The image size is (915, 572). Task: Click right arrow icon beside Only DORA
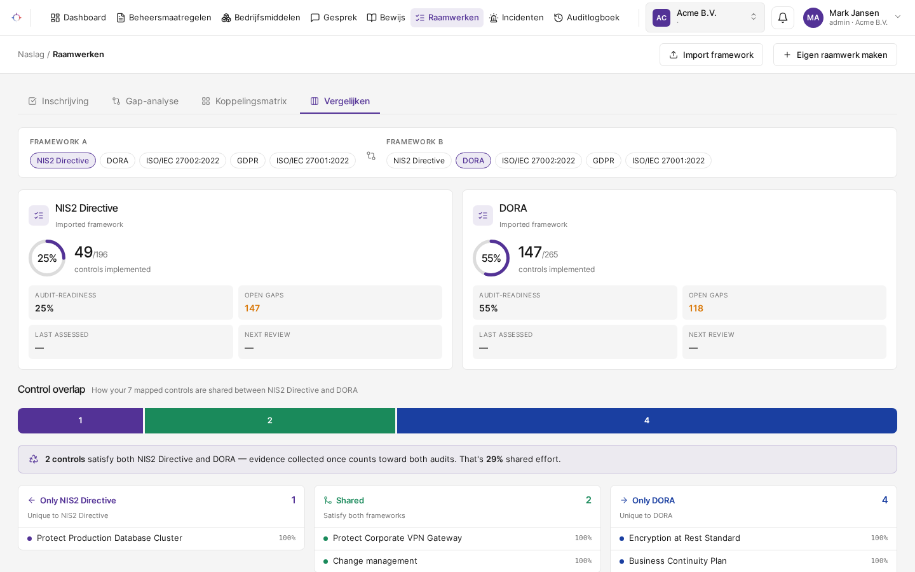coord(624,501)
